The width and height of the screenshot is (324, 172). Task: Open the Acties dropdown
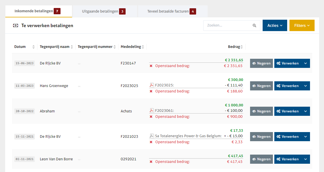275,25
